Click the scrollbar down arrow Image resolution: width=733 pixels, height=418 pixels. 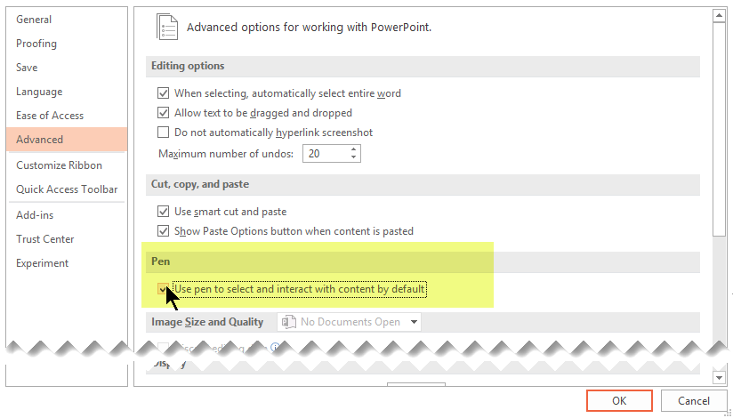719,377
